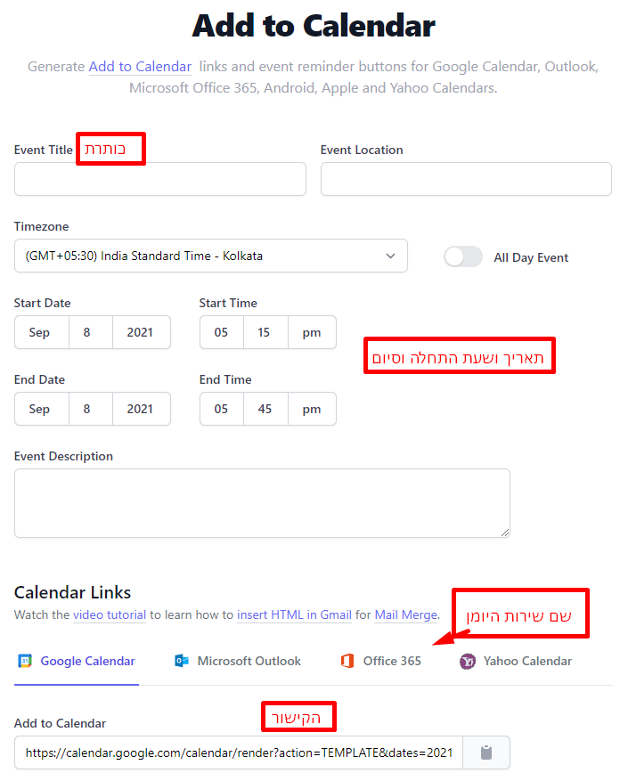Click the End Date year field
Viewport: 628px width, 781px height.
coord(140,409)
